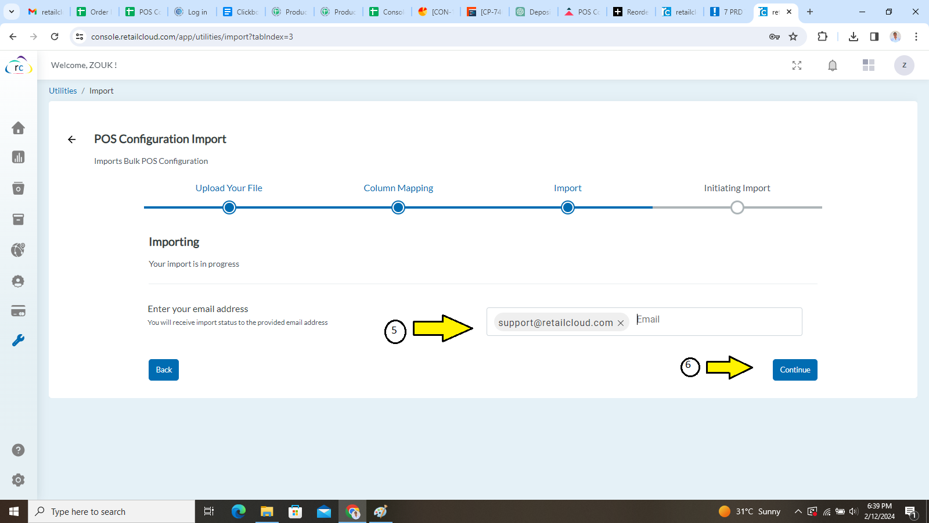This screenshot has height=523, width=929.
Task: Open the Utilities breadcrumb link
Action: [63, 91]
